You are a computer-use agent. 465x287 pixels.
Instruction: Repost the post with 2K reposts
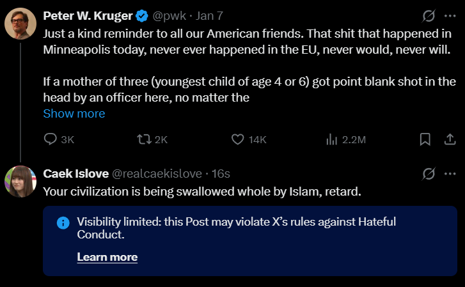point(145,139)
